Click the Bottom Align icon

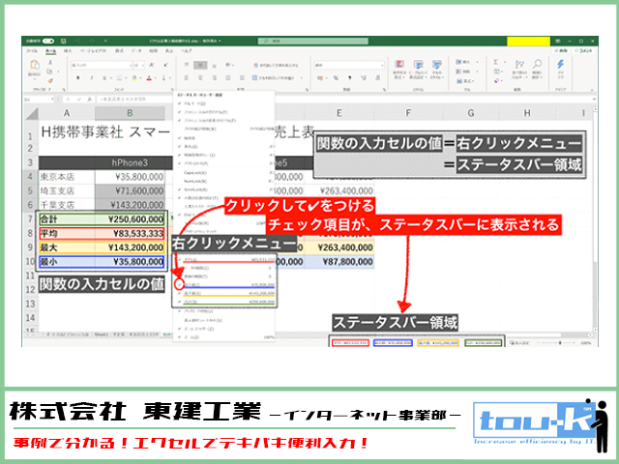pos(215,66)
